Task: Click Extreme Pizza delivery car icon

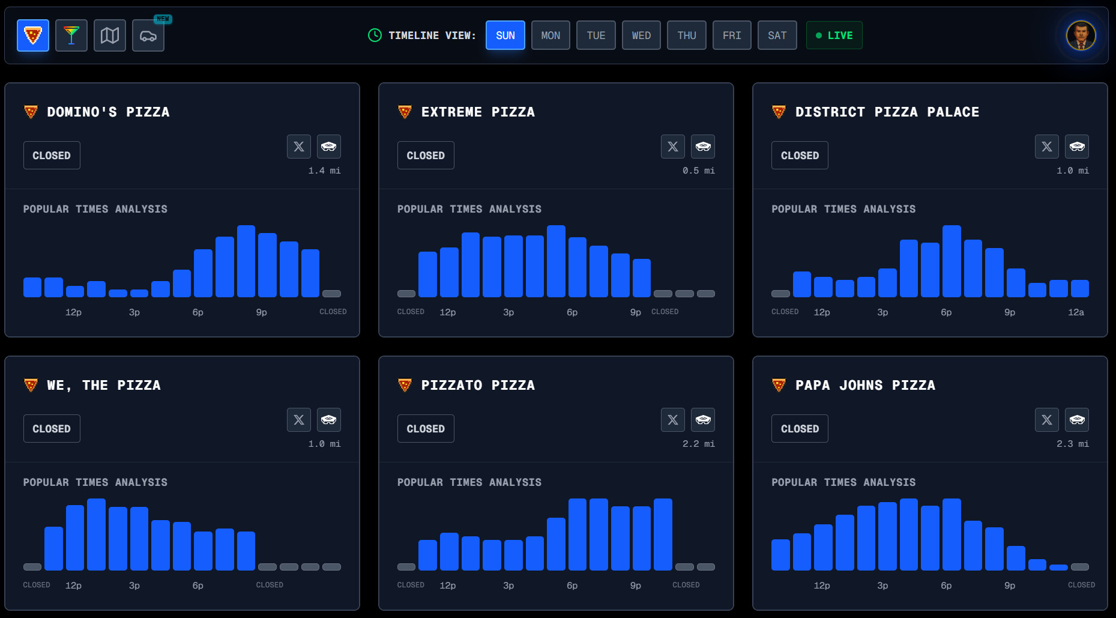Action: [703, 147]
